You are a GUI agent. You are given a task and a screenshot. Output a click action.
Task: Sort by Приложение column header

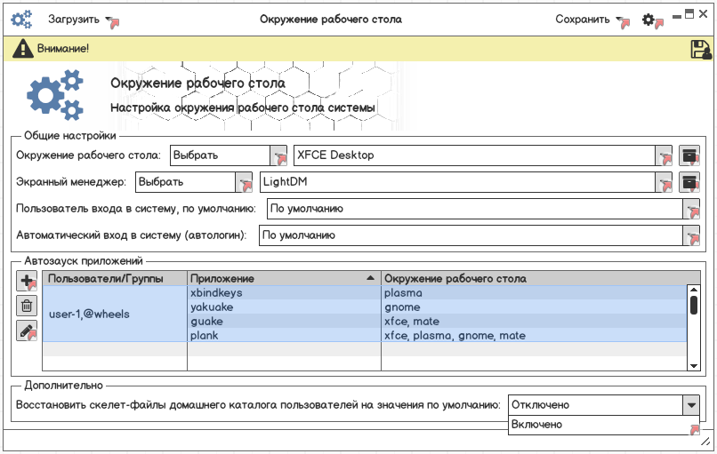[x=283, y=279]
